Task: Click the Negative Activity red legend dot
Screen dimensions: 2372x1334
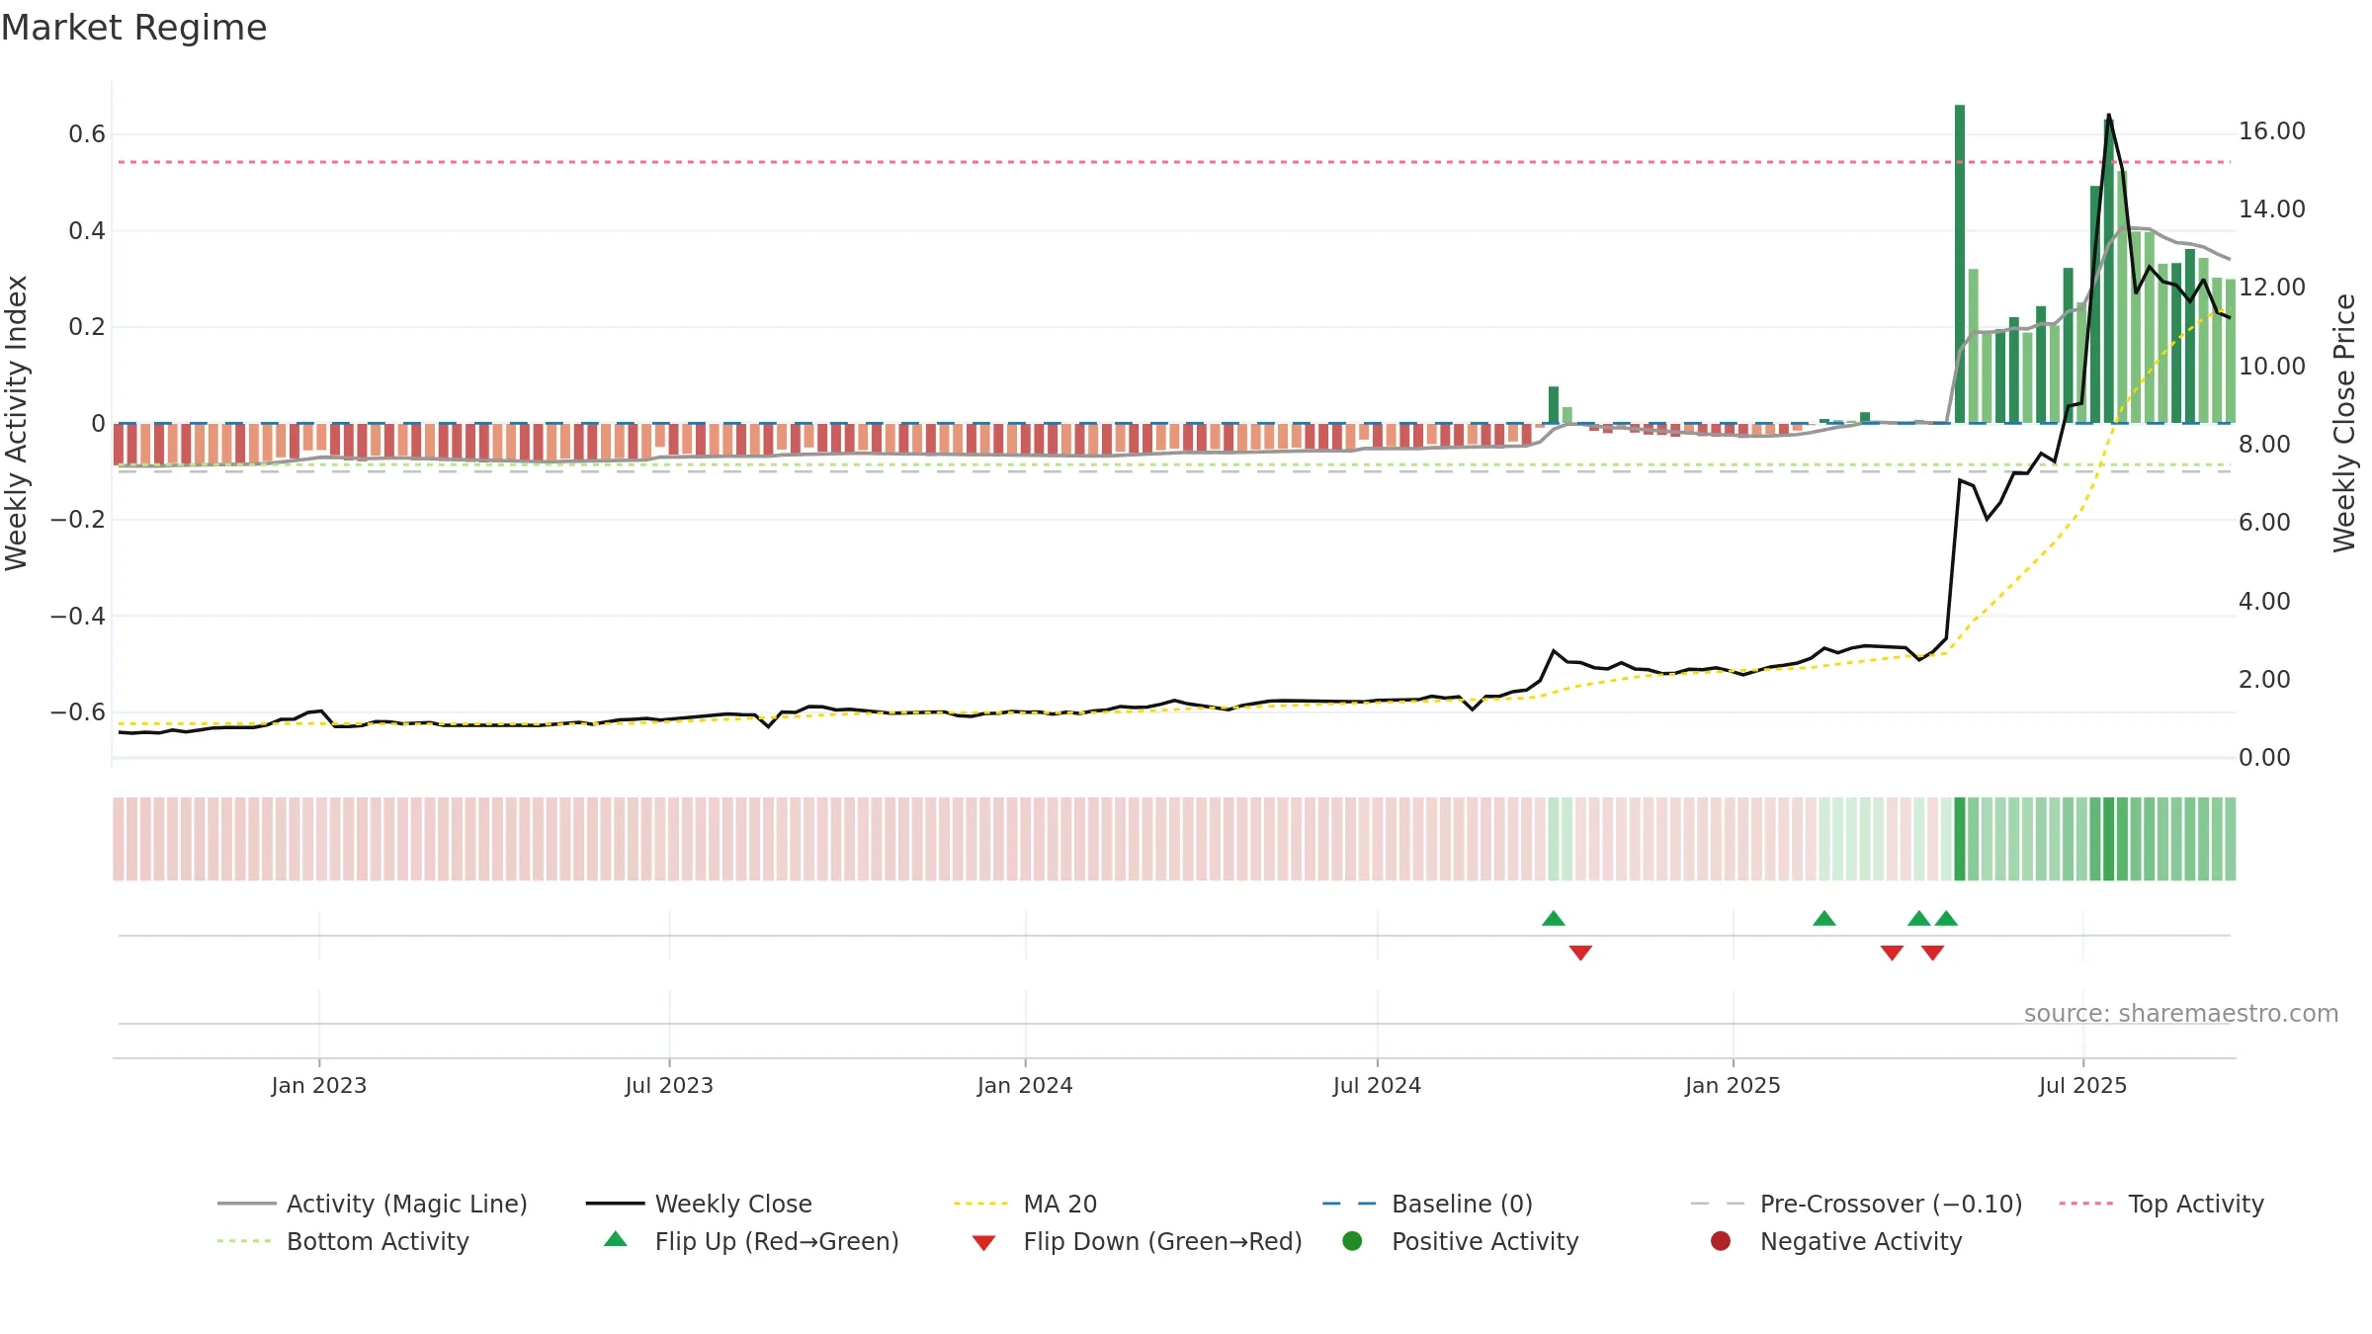Action: point(1721,1241)
